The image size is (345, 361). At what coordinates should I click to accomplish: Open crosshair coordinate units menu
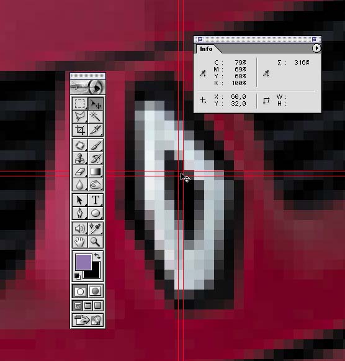point(203,100)
